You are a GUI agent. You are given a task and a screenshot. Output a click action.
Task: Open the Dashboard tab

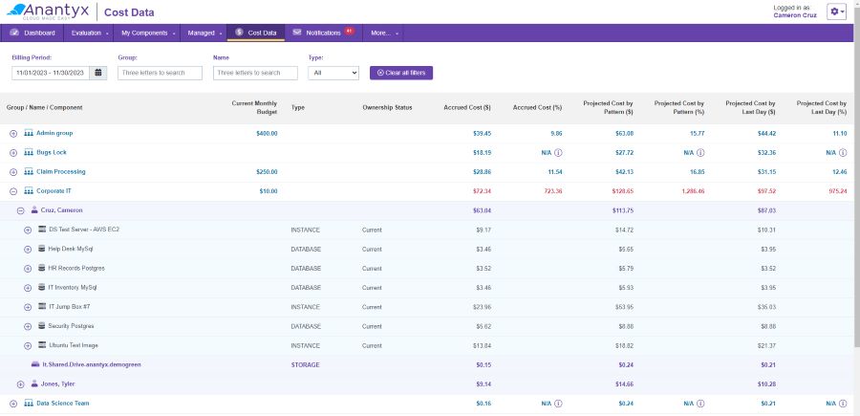32,33
